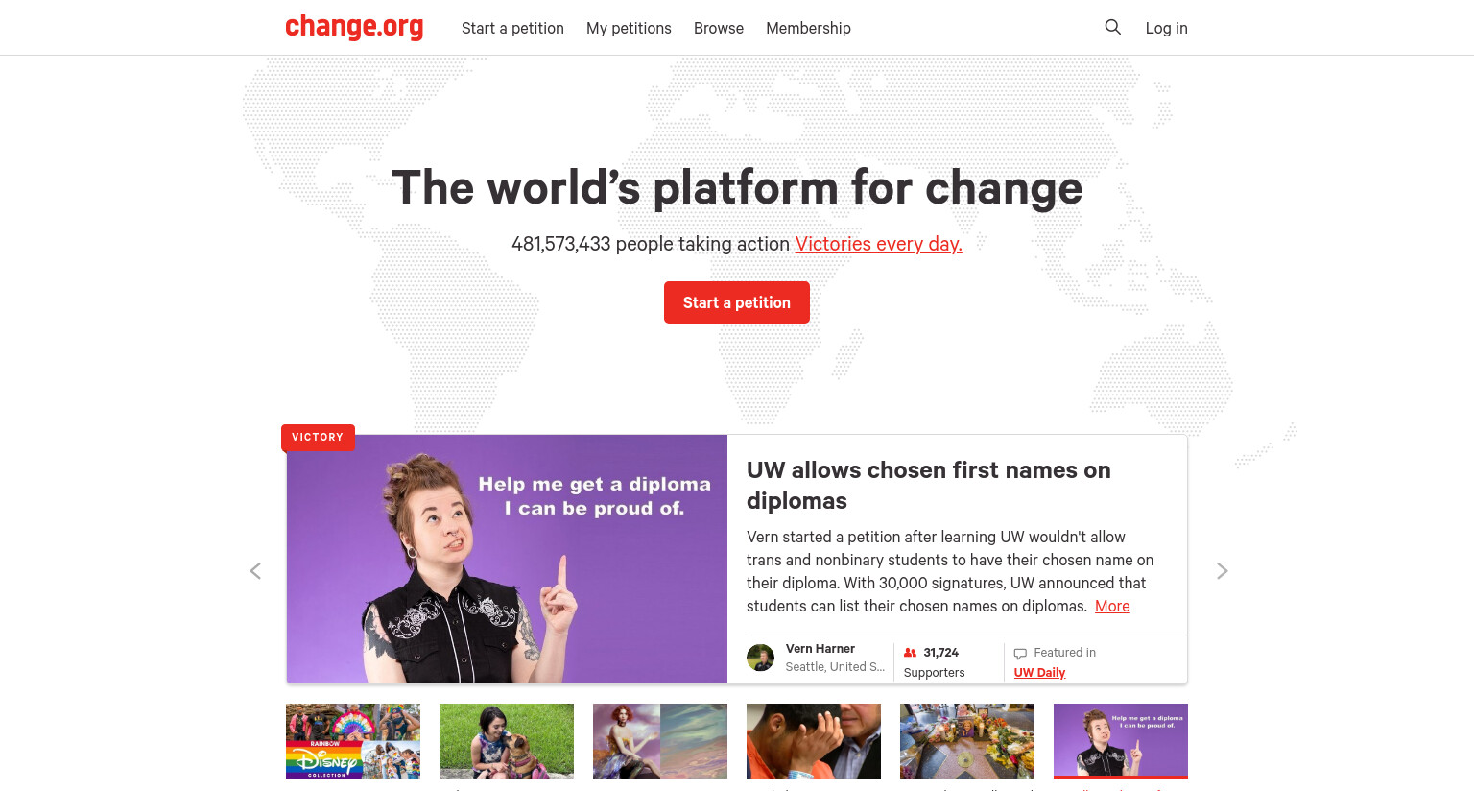Open UW allows chosen first names headline
This screenshot has height=791, width=1474.
click(929, 485)
